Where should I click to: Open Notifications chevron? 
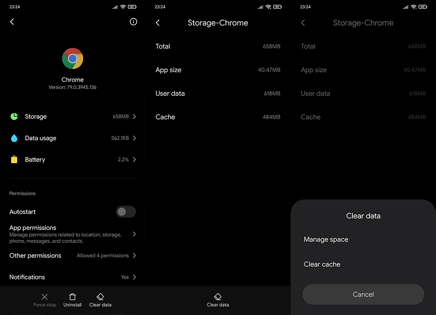point(134,277)
